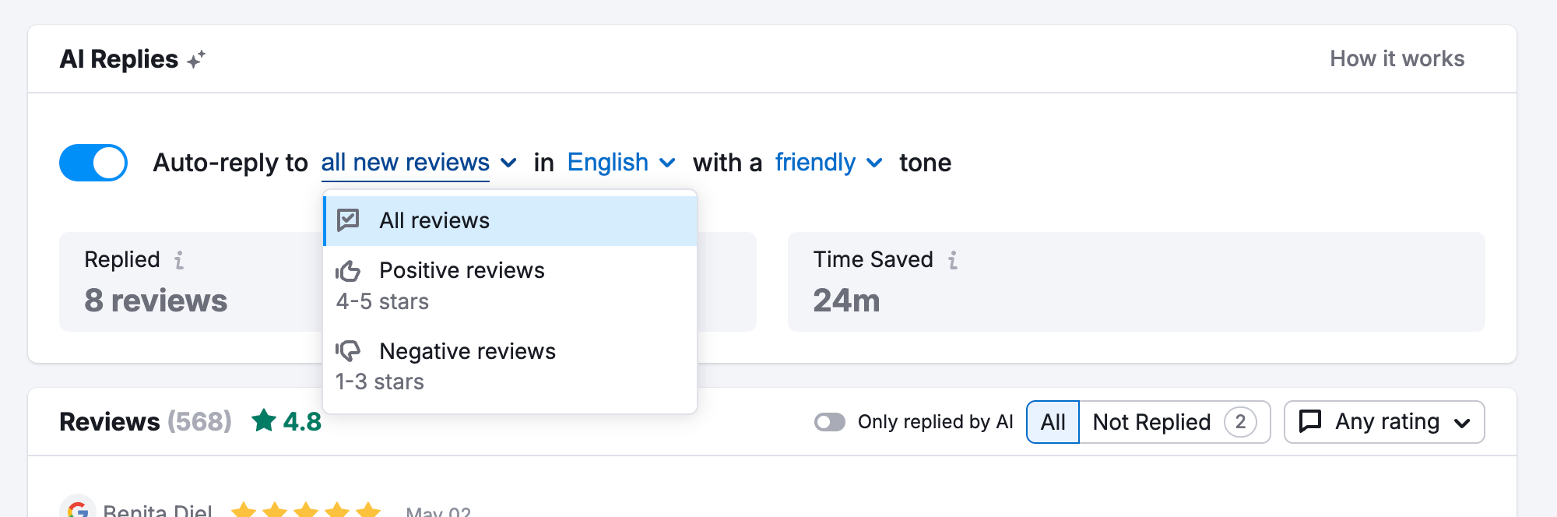
Task: Click the info icon next to Time Saved
Action: [953, 260]
